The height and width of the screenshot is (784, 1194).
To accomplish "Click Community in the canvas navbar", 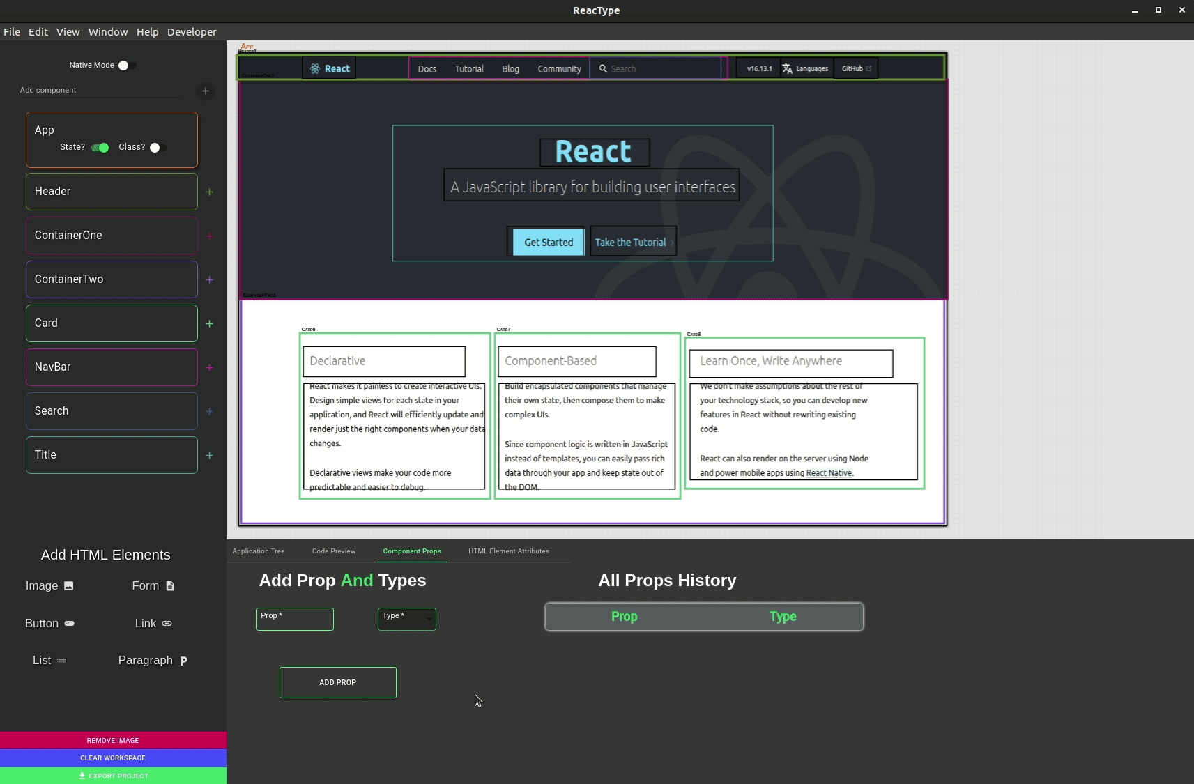I will coord(559,69).
